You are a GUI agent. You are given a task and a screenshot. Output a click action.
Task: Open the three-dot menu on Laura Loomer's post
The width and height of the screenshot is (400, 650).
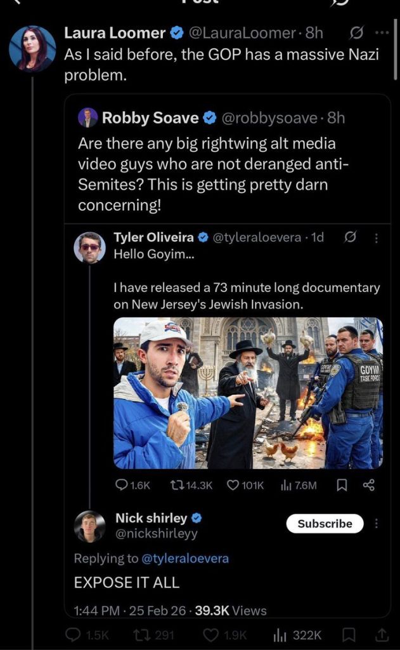(381, 32)
